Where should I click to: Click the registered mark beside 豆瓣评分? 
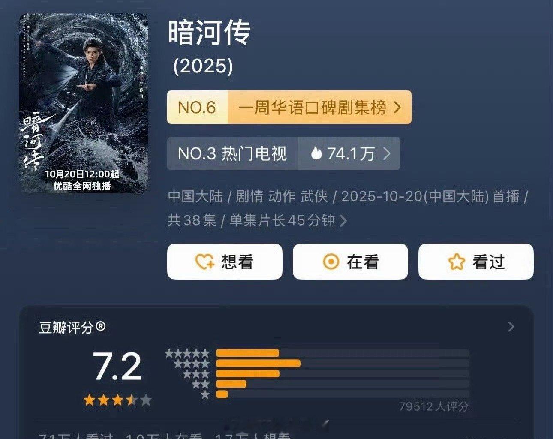pos(100,327)
